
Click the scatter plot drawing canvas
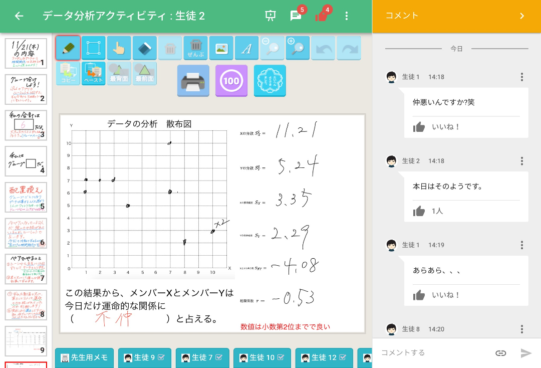point(149,200)
